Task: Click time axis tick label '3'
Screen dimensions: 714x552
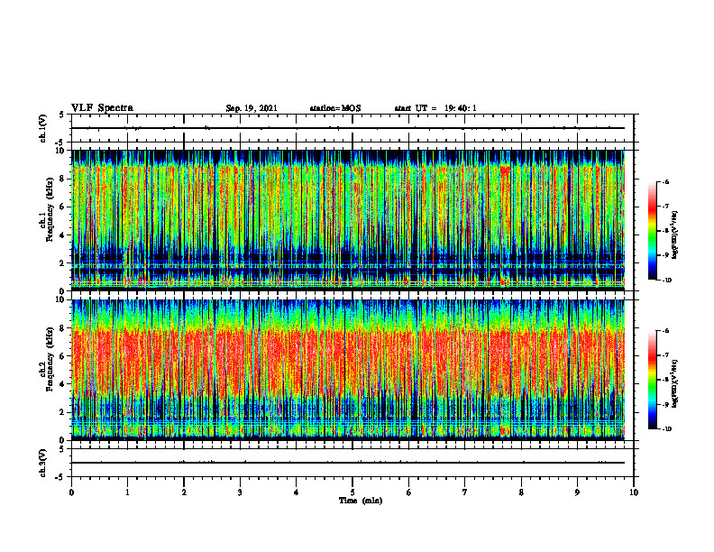Action: [240, 492]
